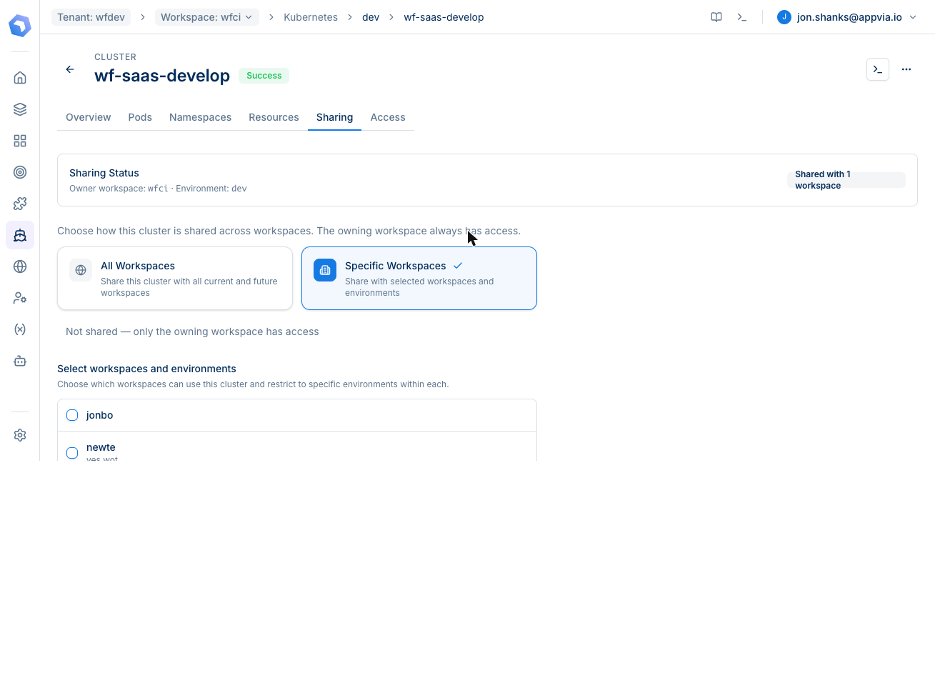Tick the jonbo workspace checkbox
Image resolution: width=935 pixels, height=693 pixels.
tap(72, 415)
